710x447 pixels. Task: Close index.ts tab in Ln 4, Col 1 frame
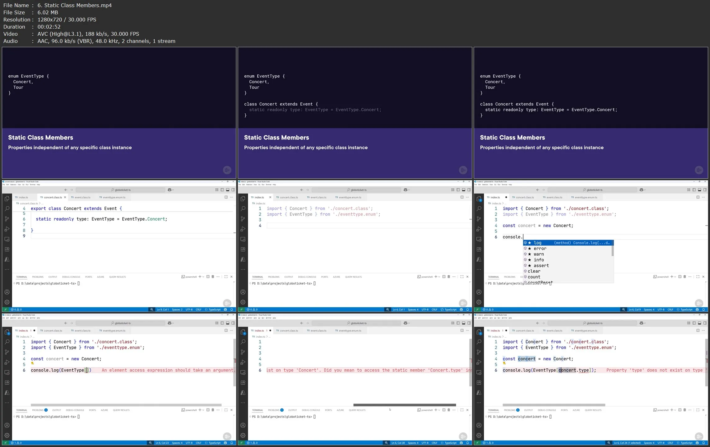pyautogui.click(x=270, y=197)
